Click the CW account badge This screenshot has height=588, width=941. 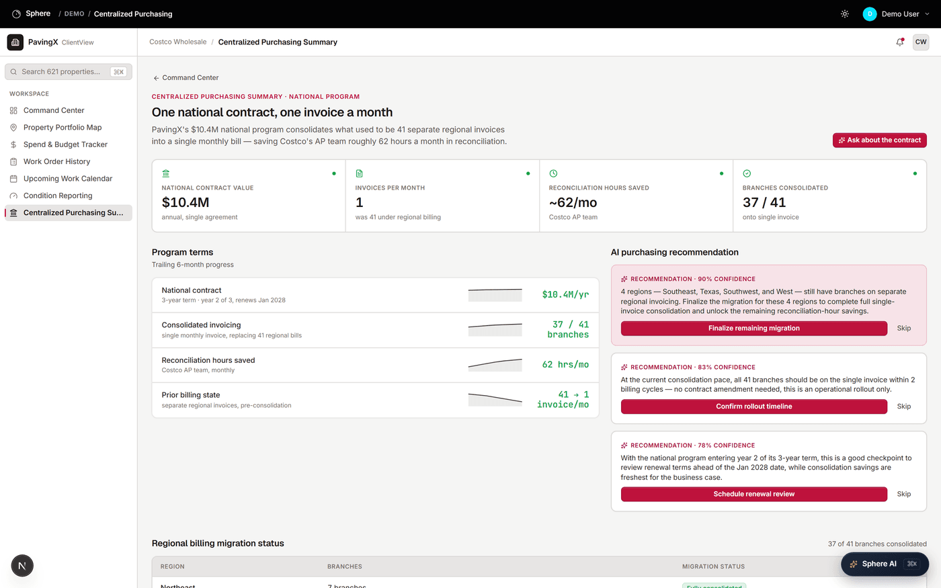921,42
